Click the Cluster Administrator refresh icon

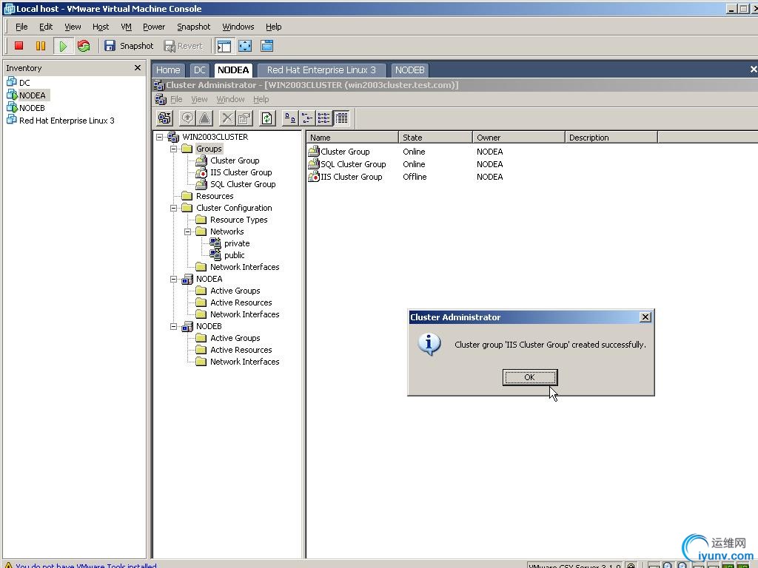click(266, 118)
